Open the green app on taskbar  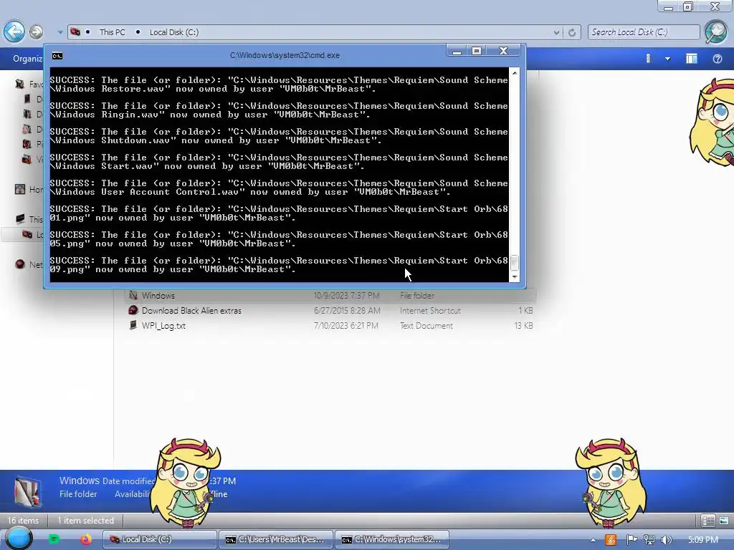point(54,539)
